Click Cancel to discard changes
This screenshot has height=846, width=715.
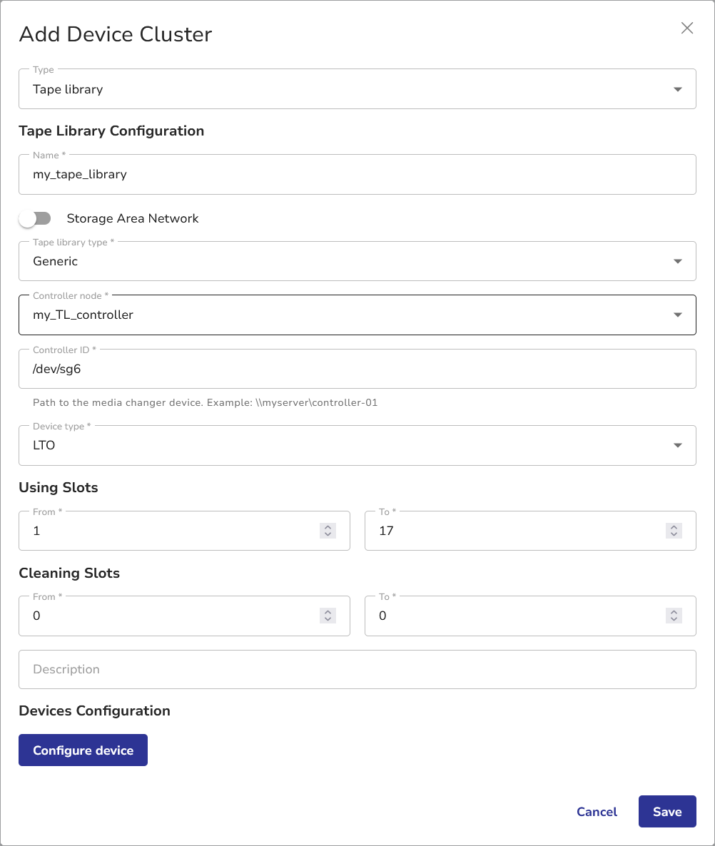tap(597, 812)
